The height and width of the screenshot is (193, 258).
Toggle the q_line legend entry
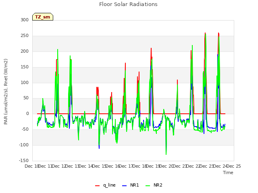pos(105,185)
